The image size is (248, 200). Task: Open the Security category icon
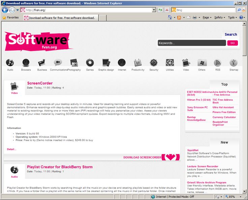154,63
